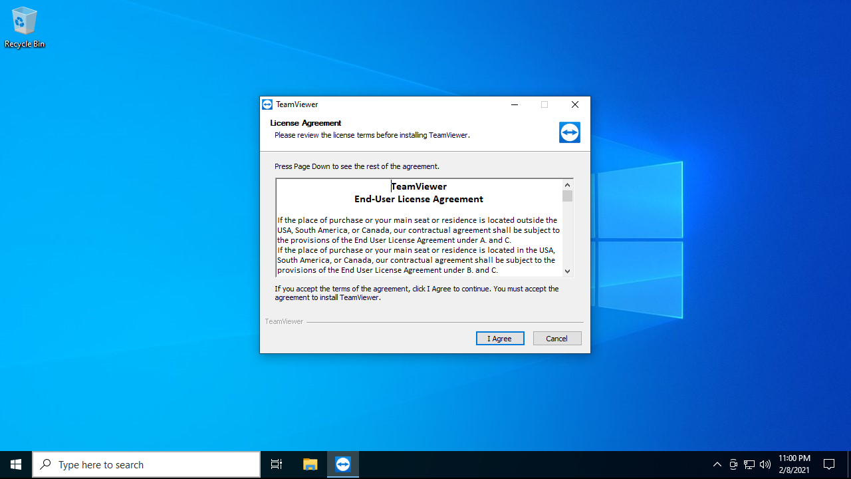
Task: Open the Action Center notifications
Action: pyautogui.click(x=829, y=464)
